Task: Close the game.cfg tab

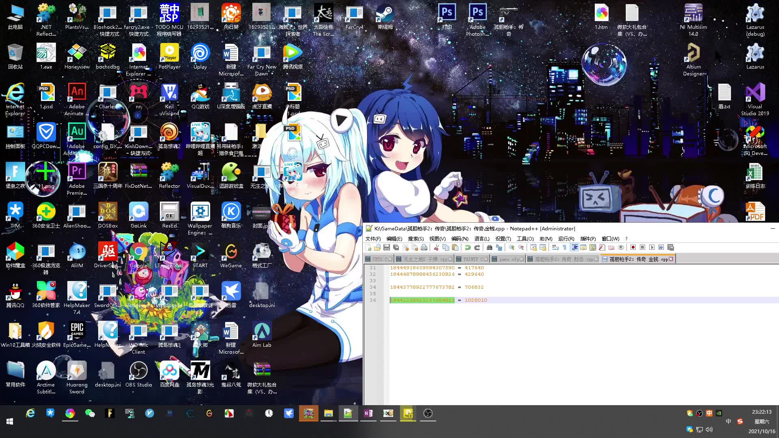Action: click(522, 259)
